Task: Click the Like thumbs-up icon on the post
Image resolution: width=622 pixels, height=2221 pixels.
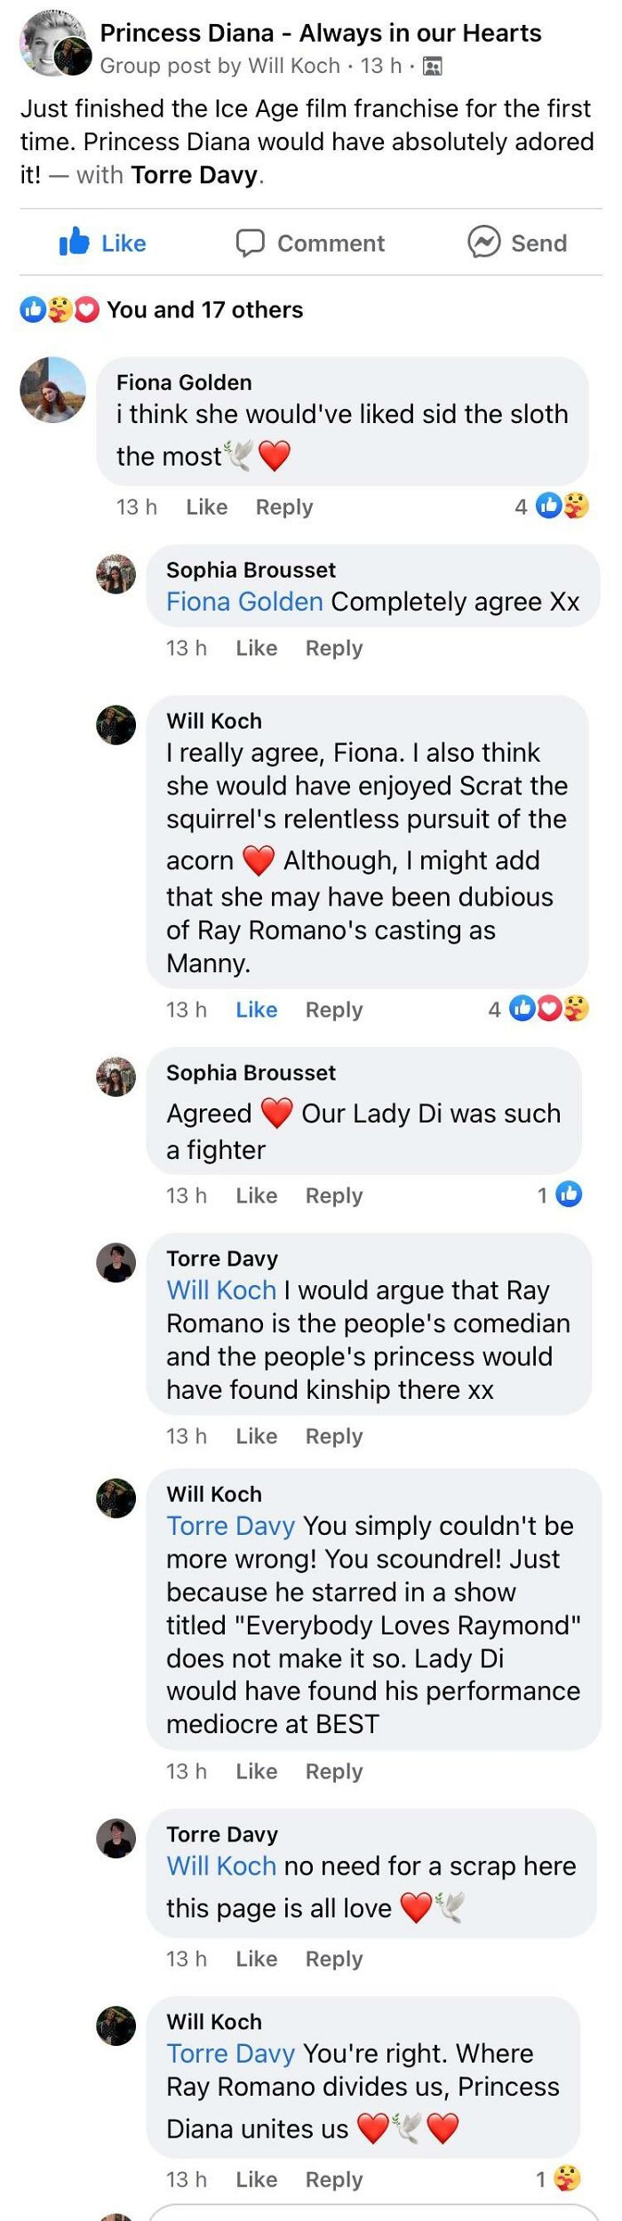Action: click(78, 243)
